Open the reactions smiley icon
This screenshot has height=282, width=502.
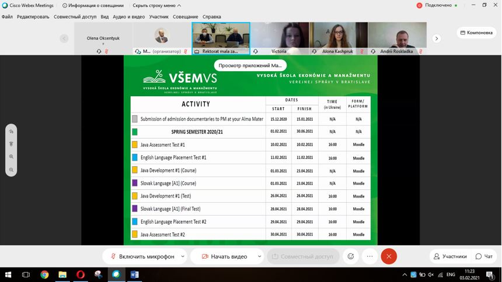coord(351,256)
